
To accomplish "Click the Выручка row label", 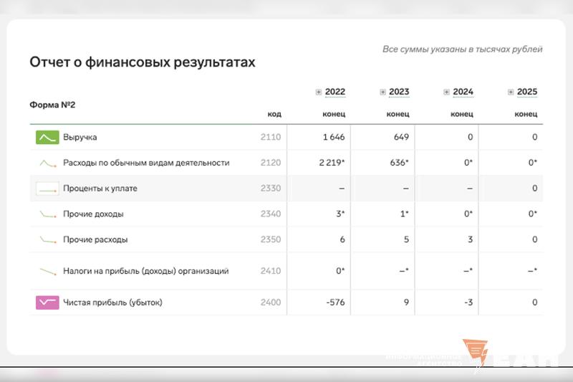I will tap(80, 137).
